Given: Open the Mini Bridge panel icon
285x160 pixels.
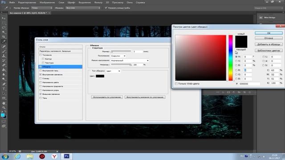Looking at the screenshot, I should (261, 18).
